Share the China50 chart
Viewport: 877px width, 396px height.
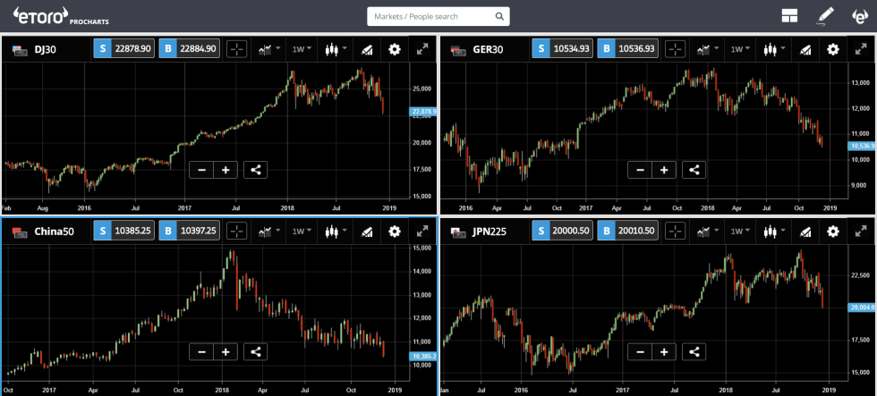click(x=255, y=352)
